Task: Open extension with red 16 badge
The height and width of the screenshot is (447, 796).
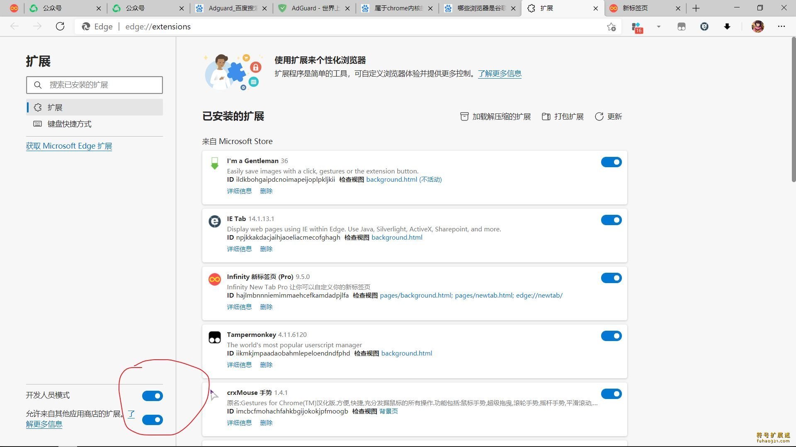Action: pos(636,27)
